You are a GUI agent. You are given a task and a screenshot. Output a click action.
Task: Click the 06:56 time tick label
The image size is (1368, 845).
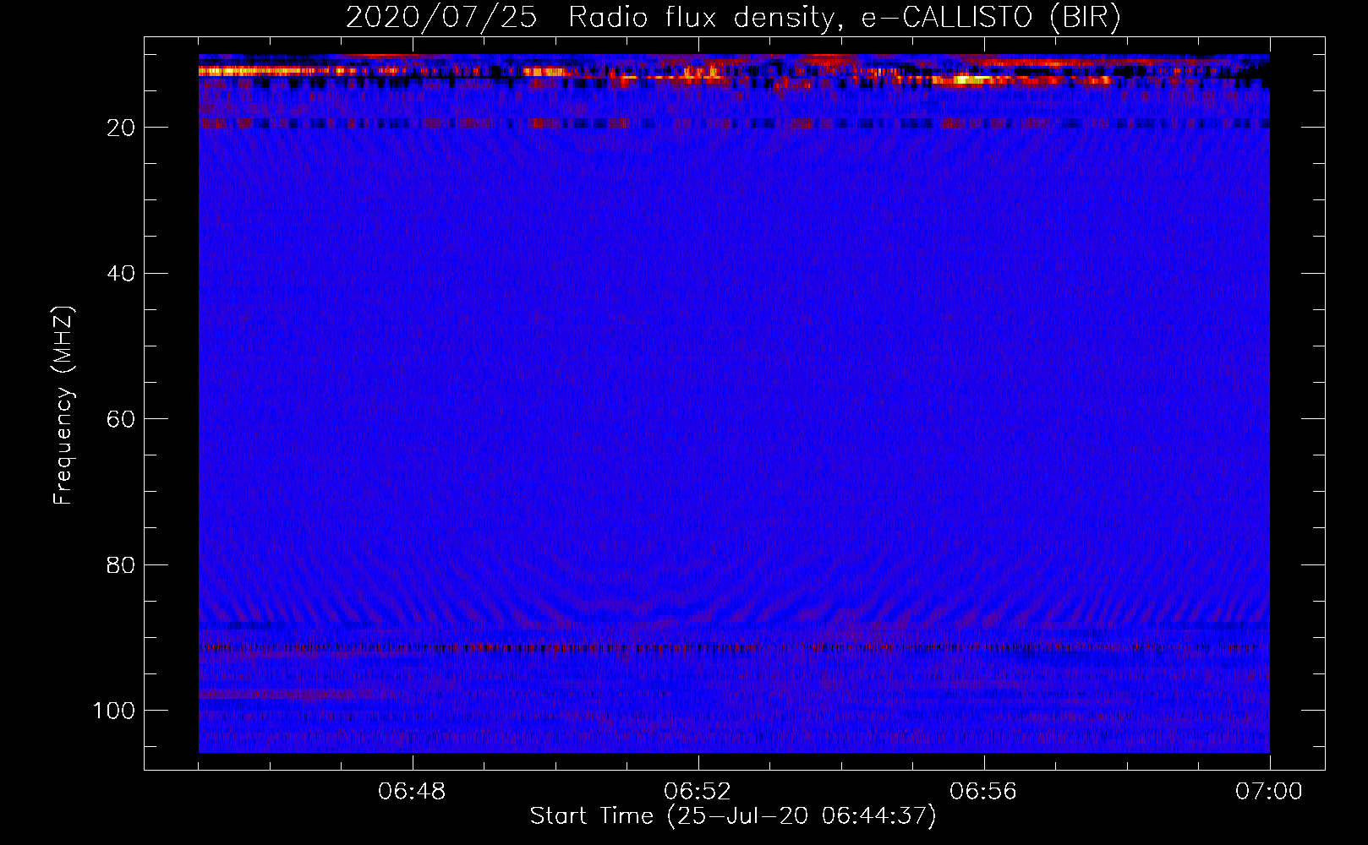(983, 792)
